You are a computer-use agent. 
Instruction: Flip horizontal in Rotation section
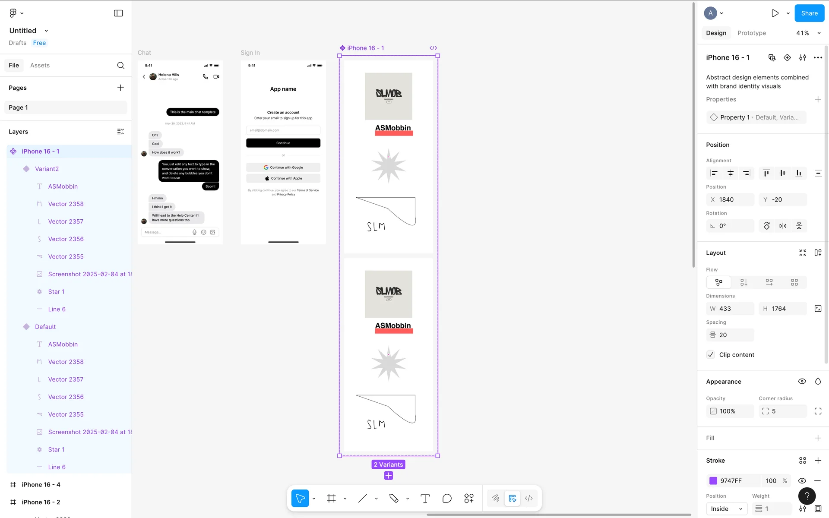coord(783,226)
